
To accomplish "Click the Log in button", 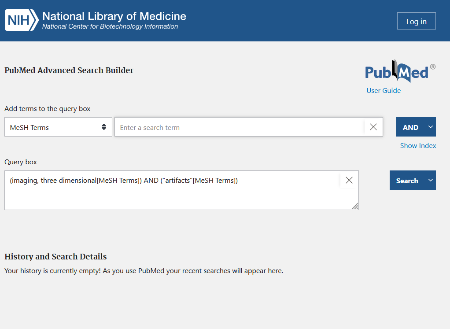I will 417,21.
